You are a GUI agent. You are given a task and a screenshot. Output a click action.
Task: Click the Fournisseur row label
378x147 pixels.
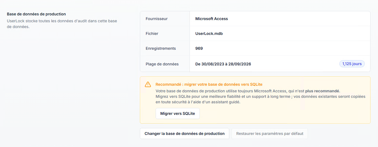(157, 19)
